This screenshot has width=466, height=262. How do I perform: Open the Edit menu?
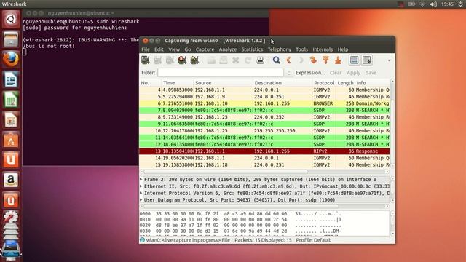(159, 49)
